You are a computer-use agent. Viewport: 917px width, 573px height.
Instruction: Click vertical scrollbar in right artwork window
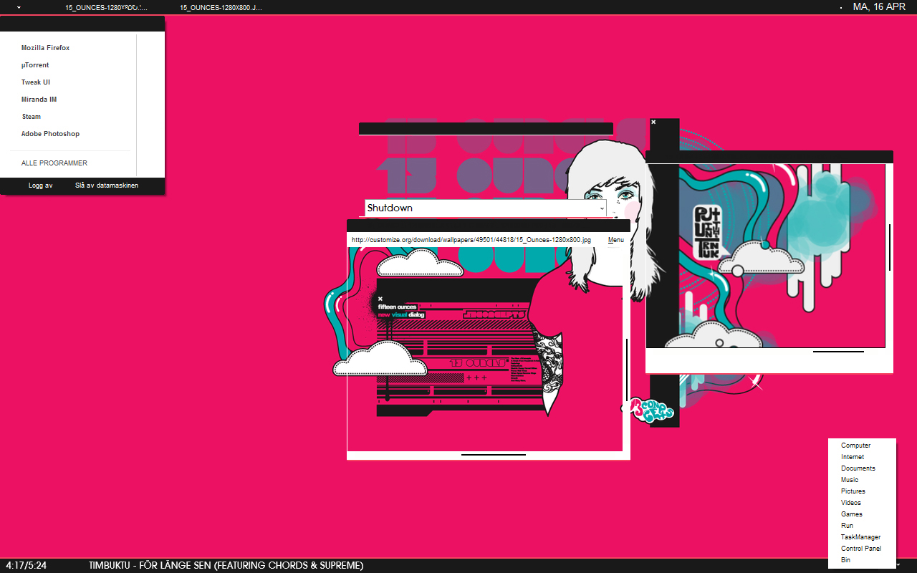890,247
